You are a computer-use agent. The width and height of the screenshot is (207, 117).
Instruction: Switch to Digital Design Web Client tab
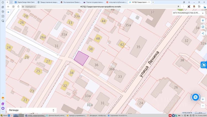coord(25,2)
